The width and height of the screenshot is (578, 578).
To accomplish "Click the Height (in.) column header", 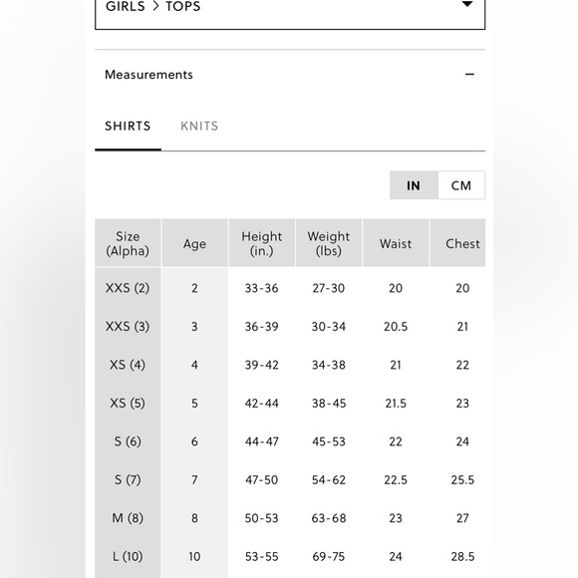I will pos(262,243).
